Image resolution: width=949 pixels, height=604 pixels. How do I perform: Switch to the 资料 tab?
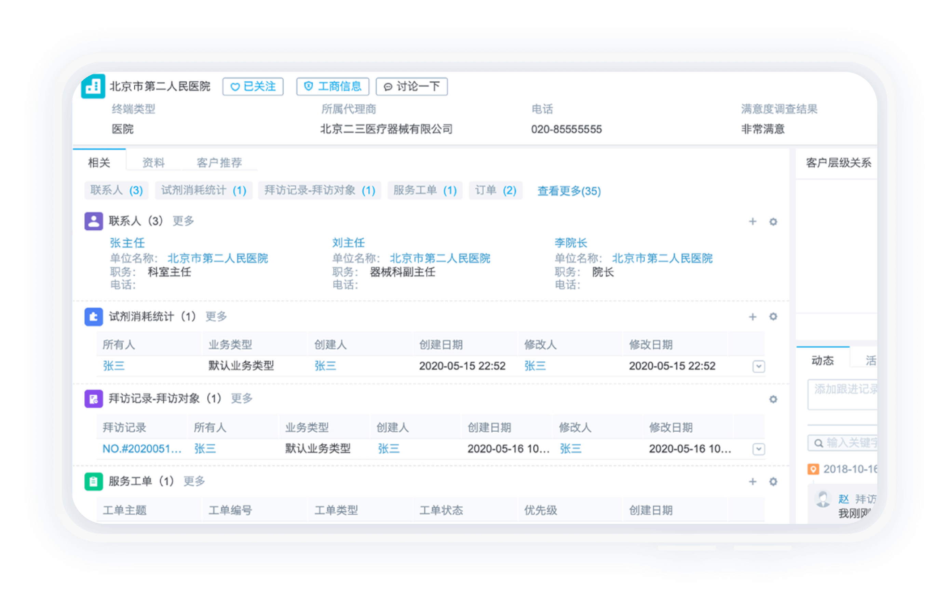tap(153, 162)
